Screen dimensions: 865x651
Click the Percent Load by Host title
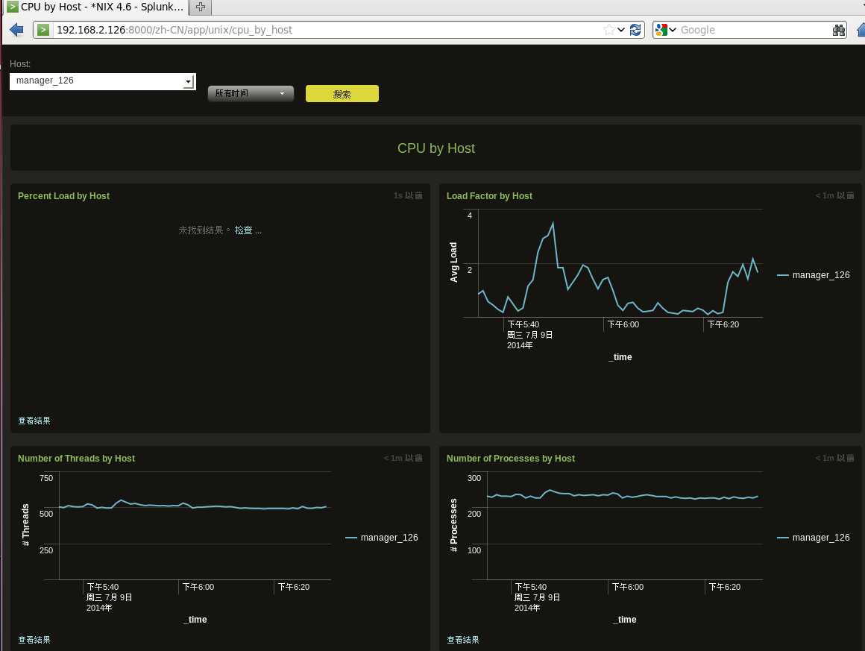(63, 196)
